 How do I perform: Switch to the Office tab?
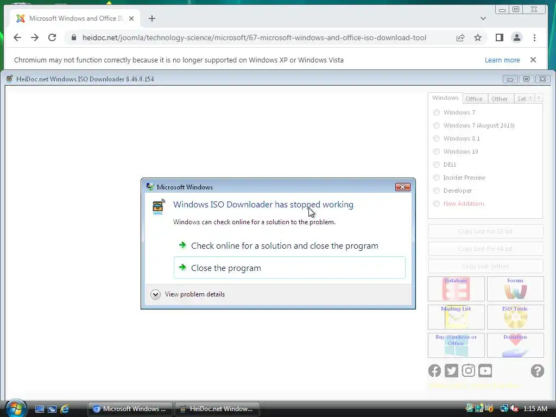pyautogui.click(x=474, y=99)
